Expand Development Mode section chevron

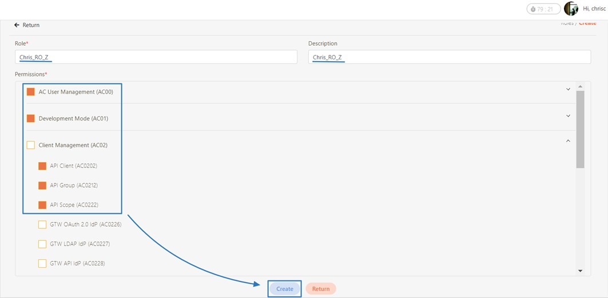pyautogui.click(x=568, y=116)
